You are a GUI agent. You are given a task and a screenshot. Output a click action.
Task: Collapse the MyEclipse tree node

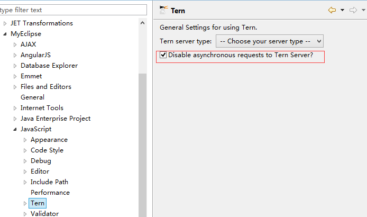click(5, 34)
